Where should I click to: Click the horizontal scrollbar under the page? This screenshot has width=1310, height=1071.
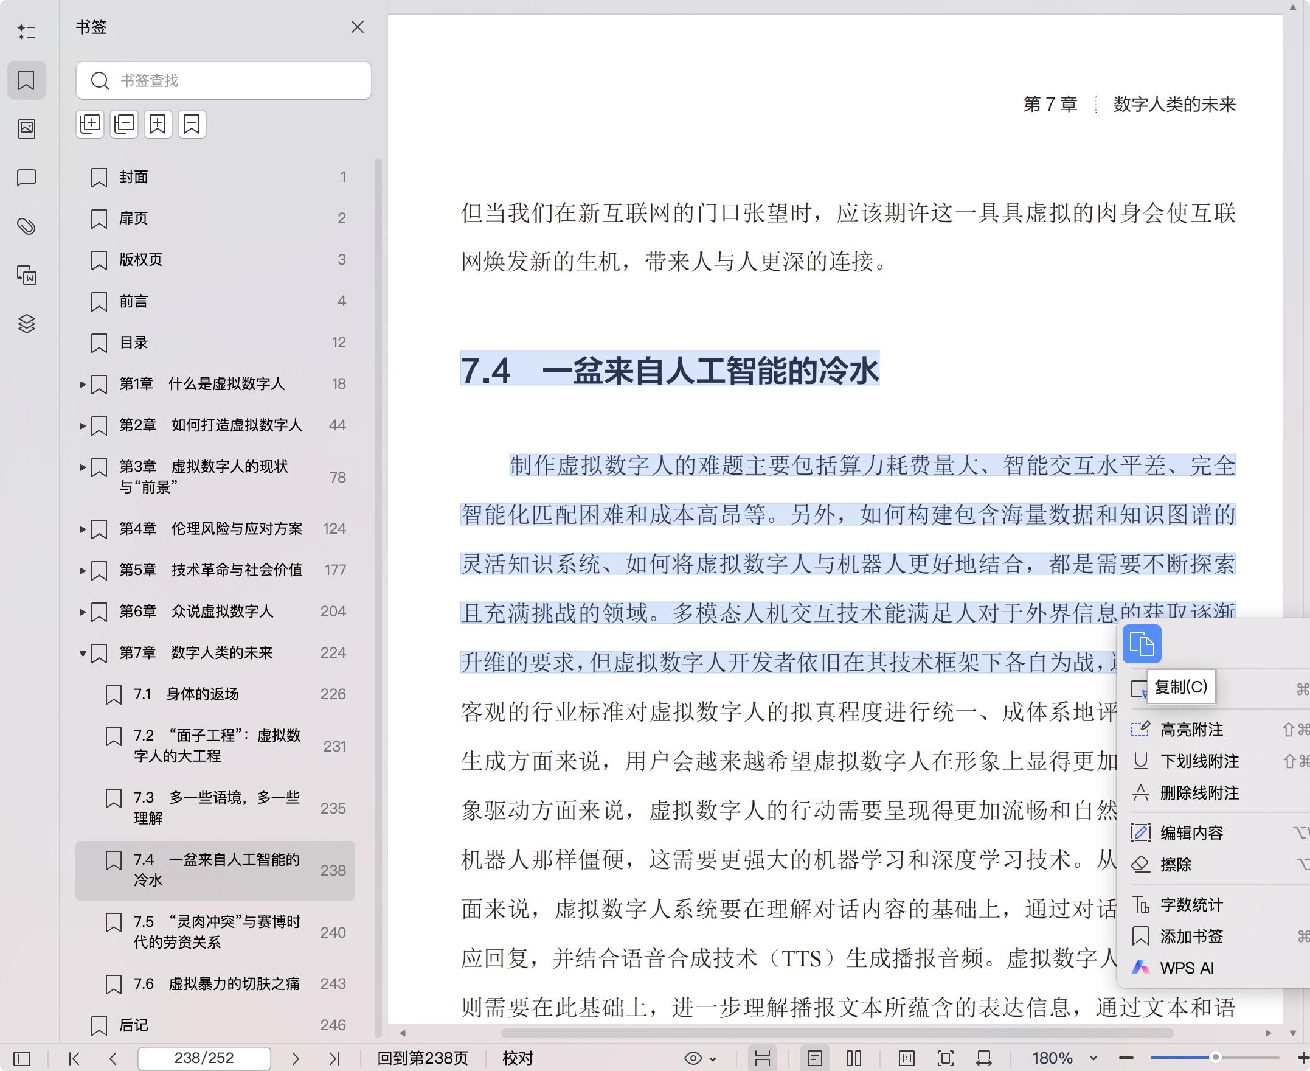coord(837,1033)
